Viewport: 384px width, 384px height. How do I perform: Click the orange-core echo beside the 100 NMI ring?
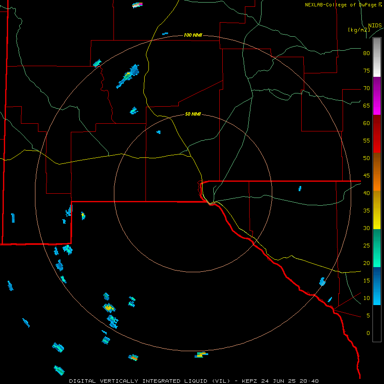133,358
